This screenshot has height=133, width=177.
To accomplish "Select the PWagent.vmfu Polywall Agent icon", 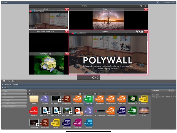I will [x=121, y=110].
